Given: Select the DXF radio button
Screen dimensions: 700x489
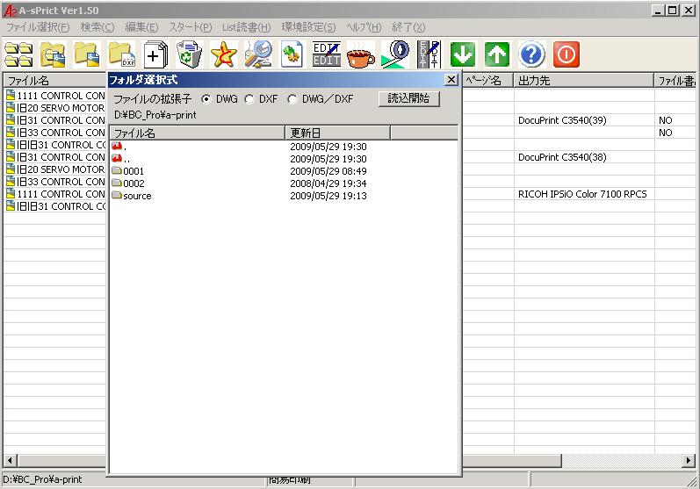Looking at the screenshot, I should point(249,99).
